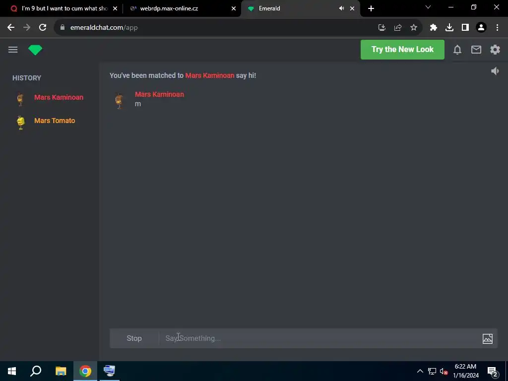Click Try the New Look button
508x381 pixels.
[x=402, y=50]
